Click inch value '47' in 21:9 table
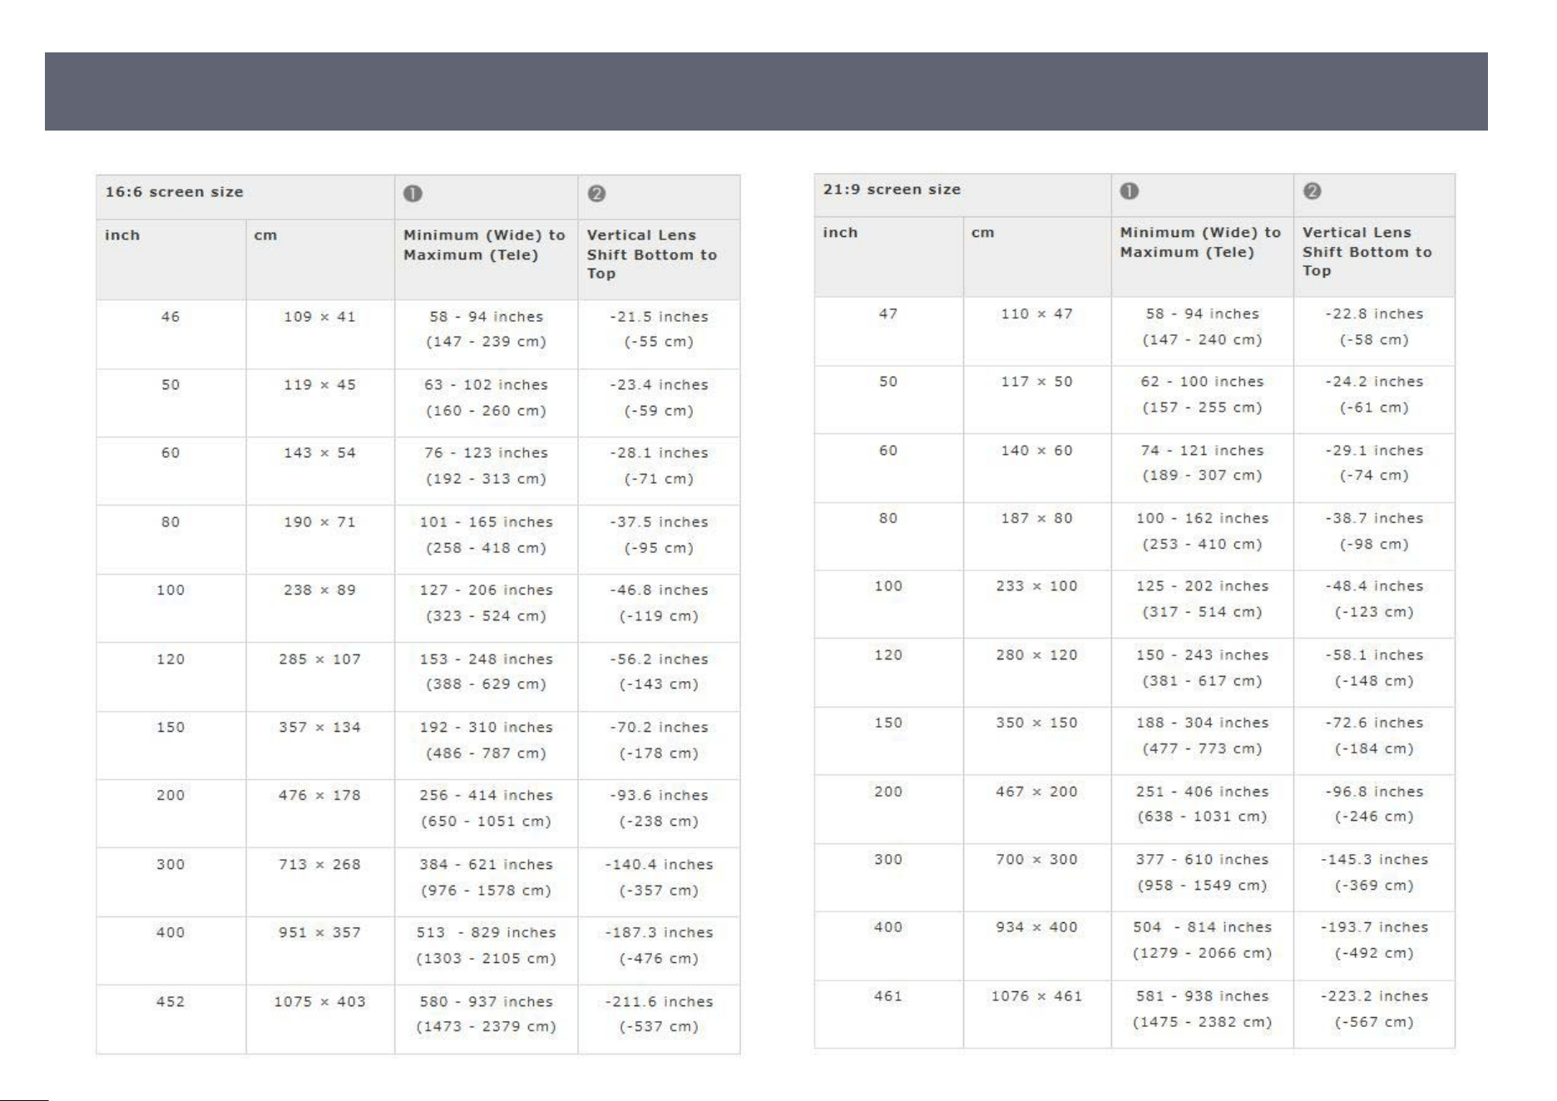This screenshot has width=1557, height=1101. click(x=887, y=314)
